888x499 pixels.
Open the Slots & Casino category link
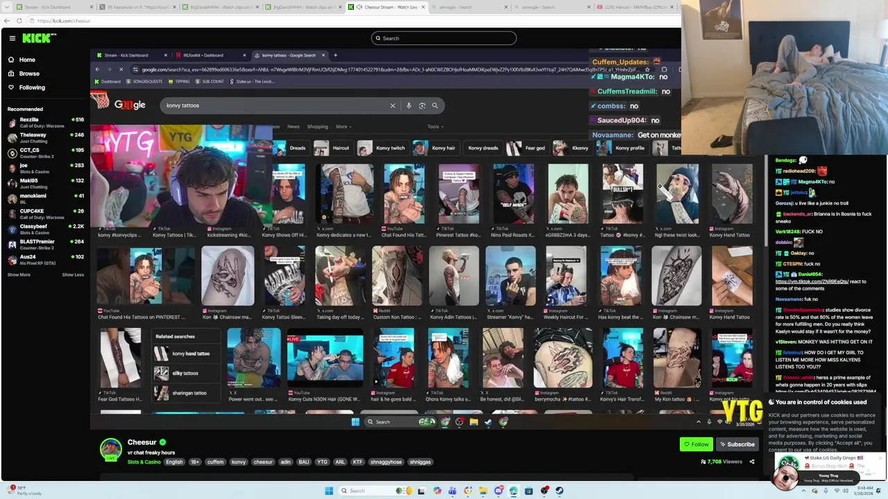coord(144,462)
